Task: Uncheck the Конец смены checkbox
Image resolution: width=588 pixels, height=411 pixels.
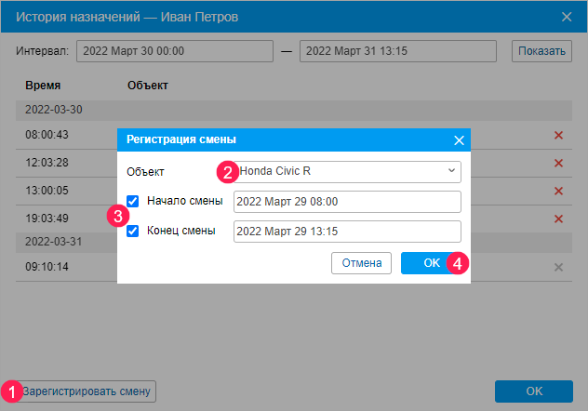Action: [x=133, y=231]
